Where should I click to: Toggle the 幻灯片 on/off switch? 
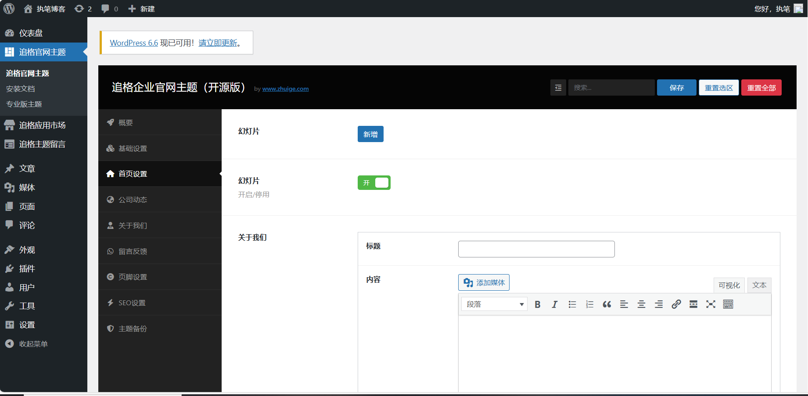click(374, 183)
